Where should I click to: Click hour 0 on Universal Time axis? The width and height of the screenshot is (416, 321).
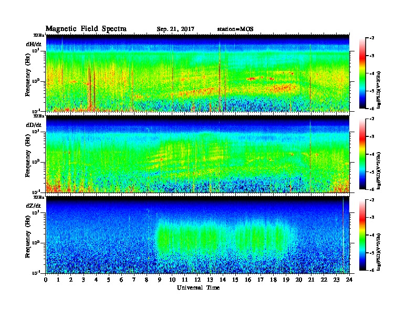click(x=46, y=280)
